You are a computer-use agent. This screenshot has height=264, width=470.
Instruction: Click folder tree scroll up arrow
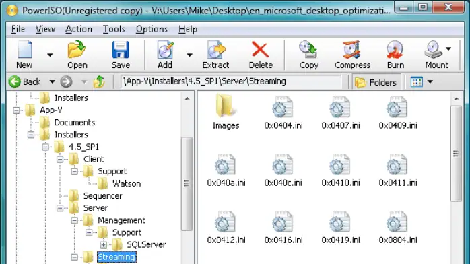(x=187, y=98)
